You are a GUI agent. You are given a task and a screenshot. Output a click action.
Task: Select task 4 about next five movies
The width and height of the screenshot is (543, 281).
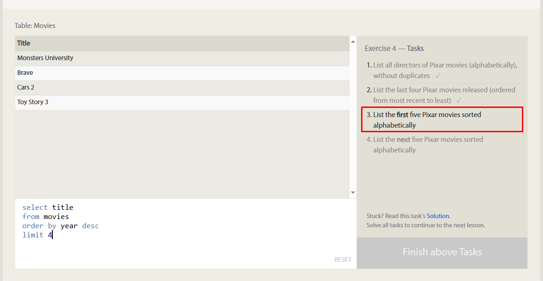pos(445,145)
